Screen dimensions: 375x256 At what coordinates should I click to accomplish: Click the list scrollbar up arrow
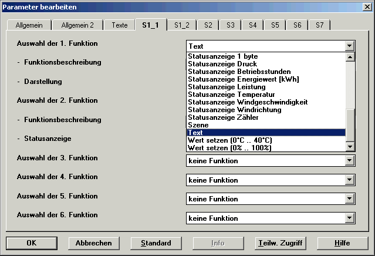tap(350, 57)
